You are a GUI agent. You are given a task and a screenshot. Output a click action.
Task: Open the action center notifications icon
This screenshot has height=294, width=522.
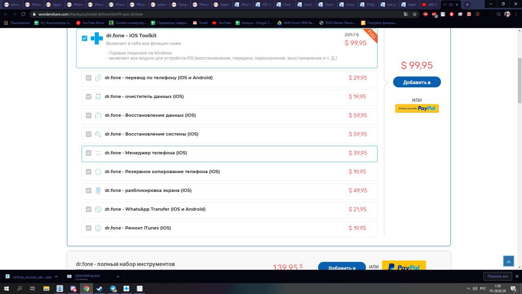pyautogui.click(x=513, y=288)
